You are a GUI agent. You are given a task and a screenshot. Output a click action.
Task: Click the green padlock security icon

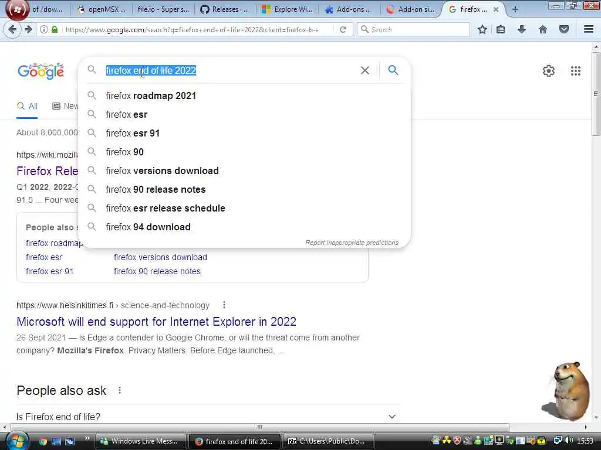point(55,29)
